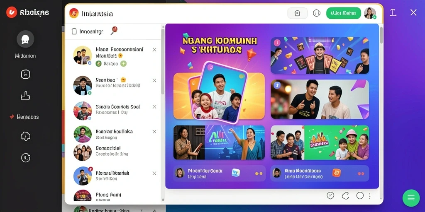
Task: Open the Mane Seooonhsianl conversation avatar
Action: pos(83,55)
